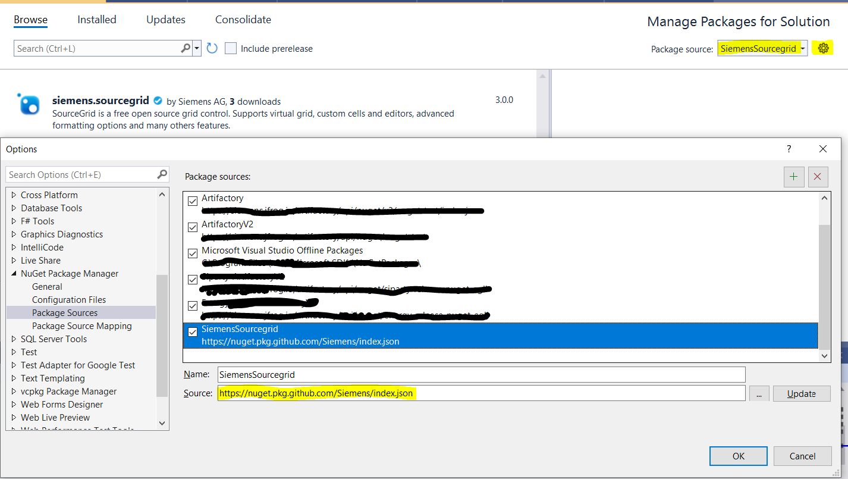This screenshot has height=479, width=848.
Task: Select Configuration Files in options tree
Action: pyautogui.click(x=69, y=300)
